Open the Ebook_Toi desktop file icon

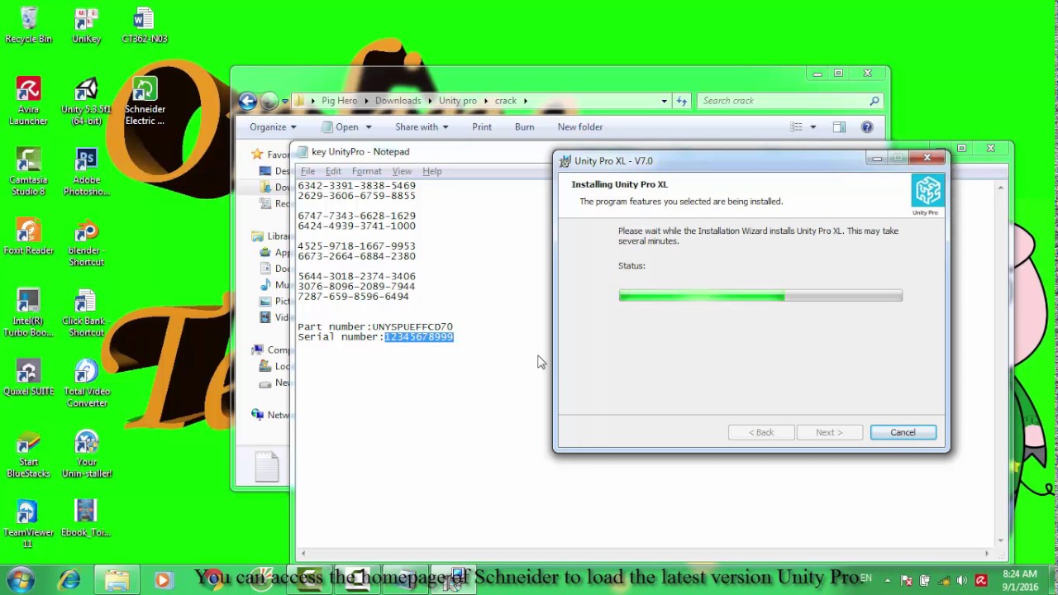[86, 520]
